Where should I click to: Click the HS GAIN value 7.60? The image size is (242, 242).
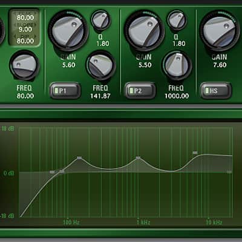click(220, 65)
